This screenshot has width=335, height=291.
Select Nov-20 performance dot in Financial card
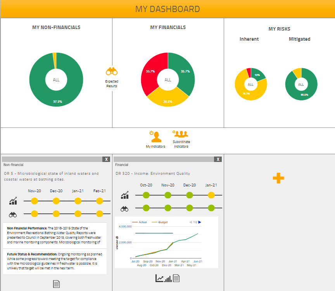click(168, 195)
